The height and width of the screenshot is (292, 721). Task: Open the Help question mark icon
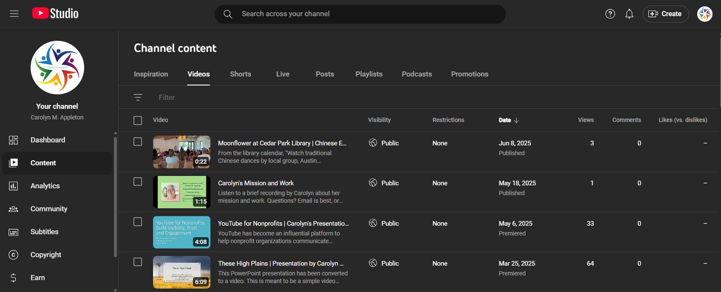coord(610,14)
